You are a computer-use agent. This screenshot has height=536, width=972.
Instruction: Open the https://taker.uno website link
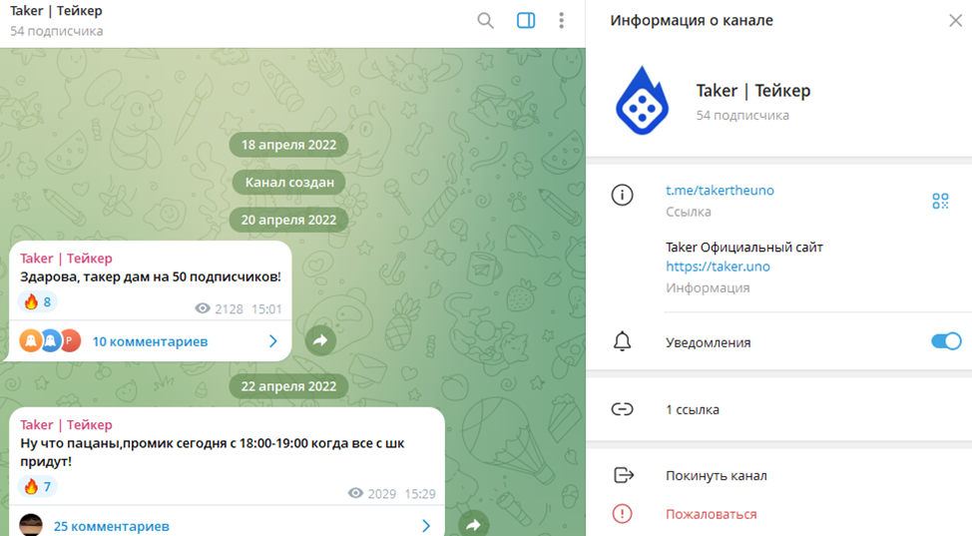718,267
